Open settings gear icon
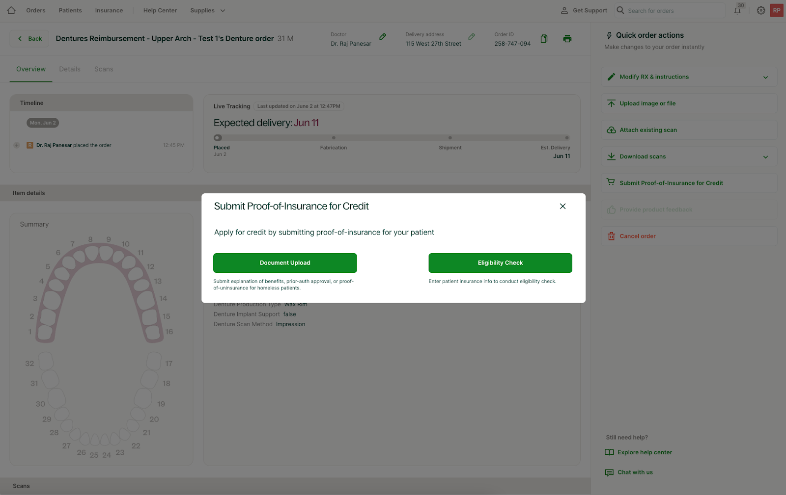The width and height of the screenshot is (786, 495). coord(760,10)
